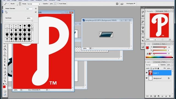Select the Paint Bucket tool
The image size is (176, 99).
coord(5,49)
